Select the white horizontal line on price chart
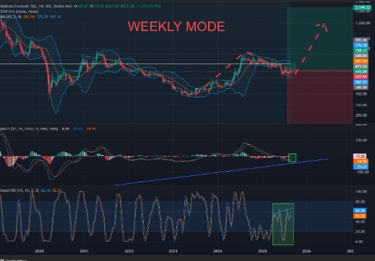The height and width of the screenshot is (261, 375). pos(145,63)
